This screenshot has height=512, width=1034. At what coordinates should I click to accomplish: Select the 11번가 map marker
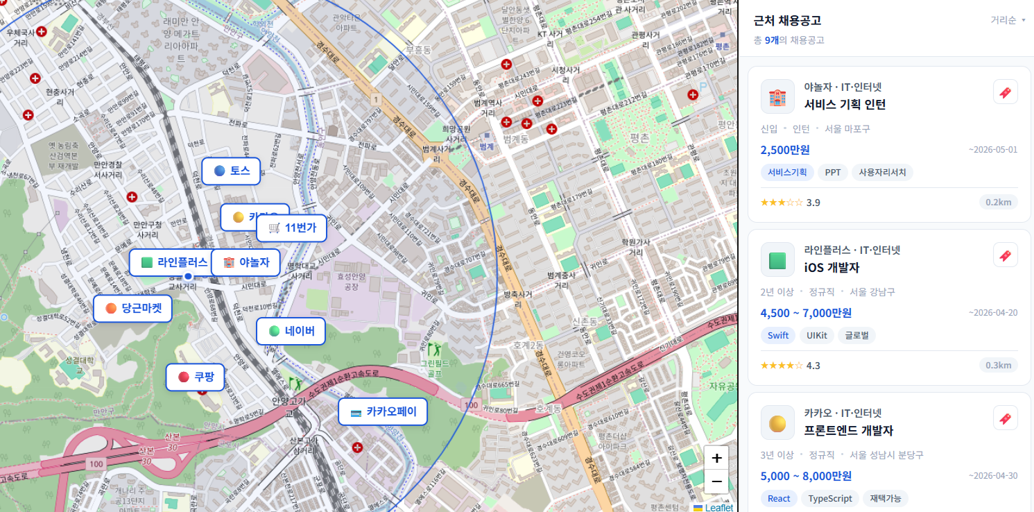pos(291,228)
